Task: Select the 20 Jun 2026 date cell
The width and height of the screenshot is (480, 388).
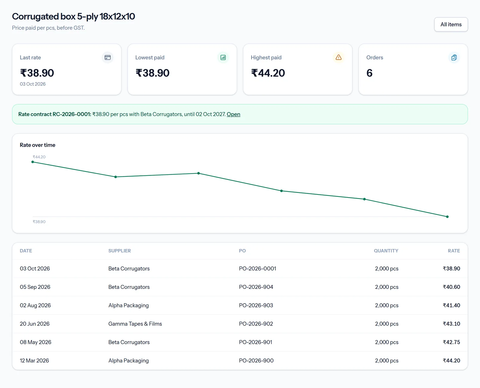Action: coord(35,324)
